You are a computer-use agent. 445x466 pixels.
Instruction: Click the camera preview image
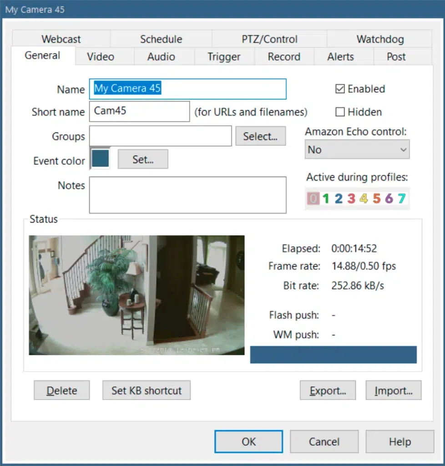[137, 295]
